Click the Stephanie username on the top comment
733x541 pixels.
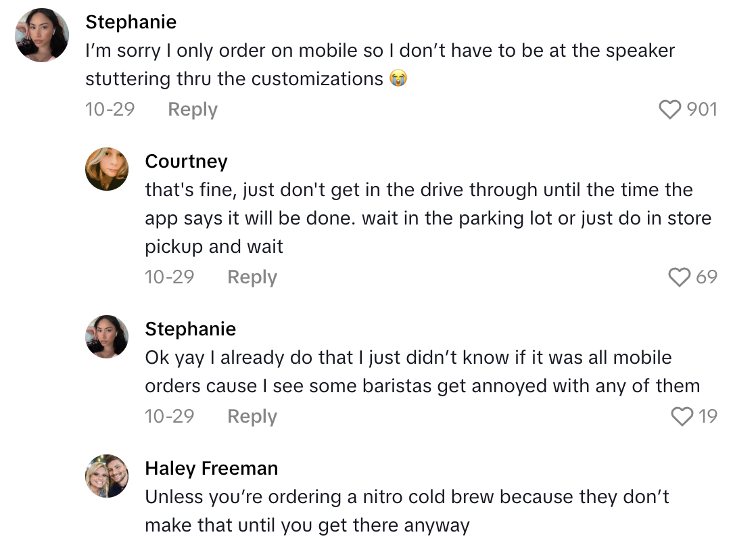coord(131,22)
